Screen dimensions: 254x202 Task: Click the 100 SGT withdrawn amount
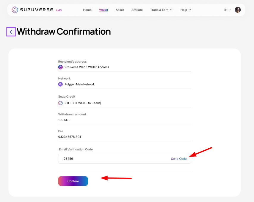pyautogui.click(x=64, y=120)
